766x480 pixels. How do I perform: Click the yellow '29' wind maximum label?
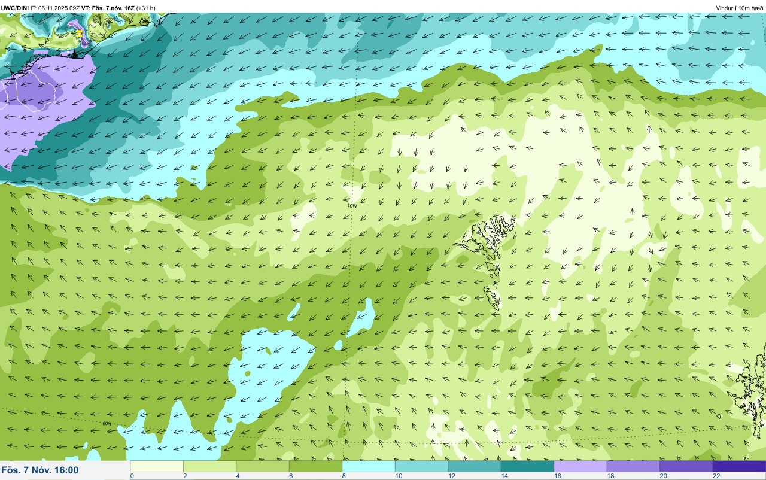click(x=78, y=34)
